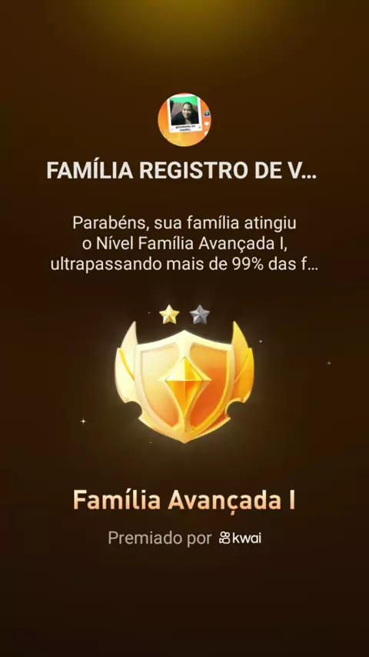
Task: Tap 'o Nível Família Avançada I,' line
Action: click(x=184, y=245)
